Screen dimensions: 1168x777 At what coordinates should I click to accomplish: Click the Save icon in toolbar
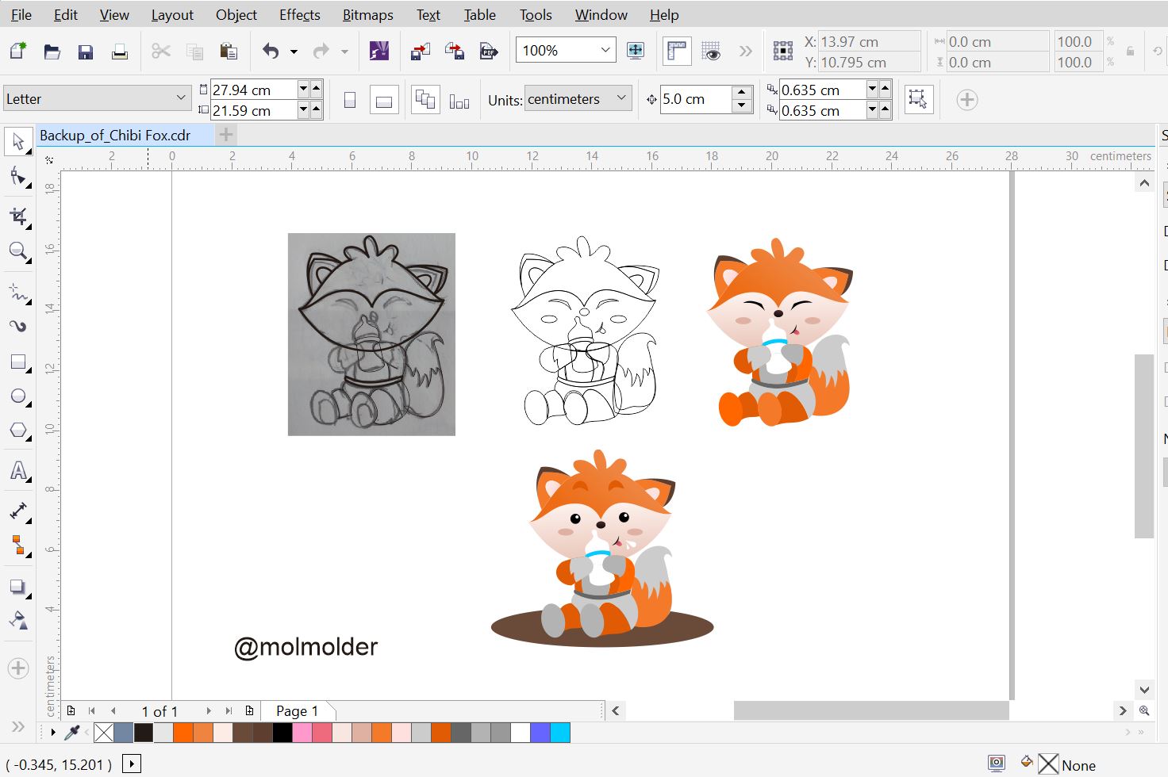click(x=86, y=52)
